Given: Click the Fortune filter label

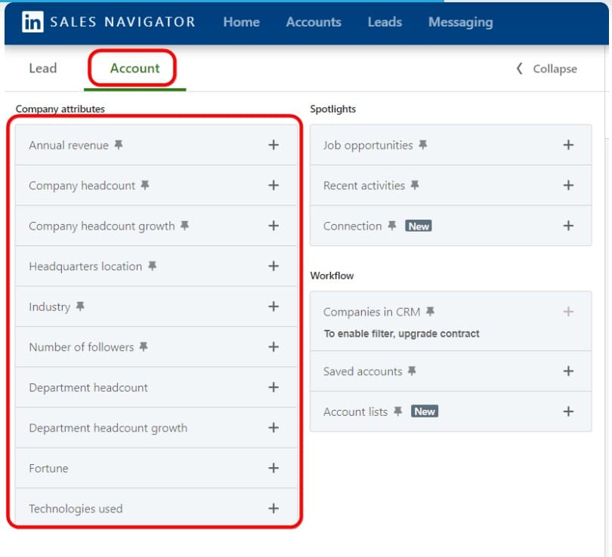Looking at the screenshot, I should (48, 468).
